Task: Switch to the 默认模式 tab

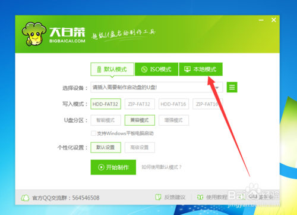Action: click(x=112, y=69)
